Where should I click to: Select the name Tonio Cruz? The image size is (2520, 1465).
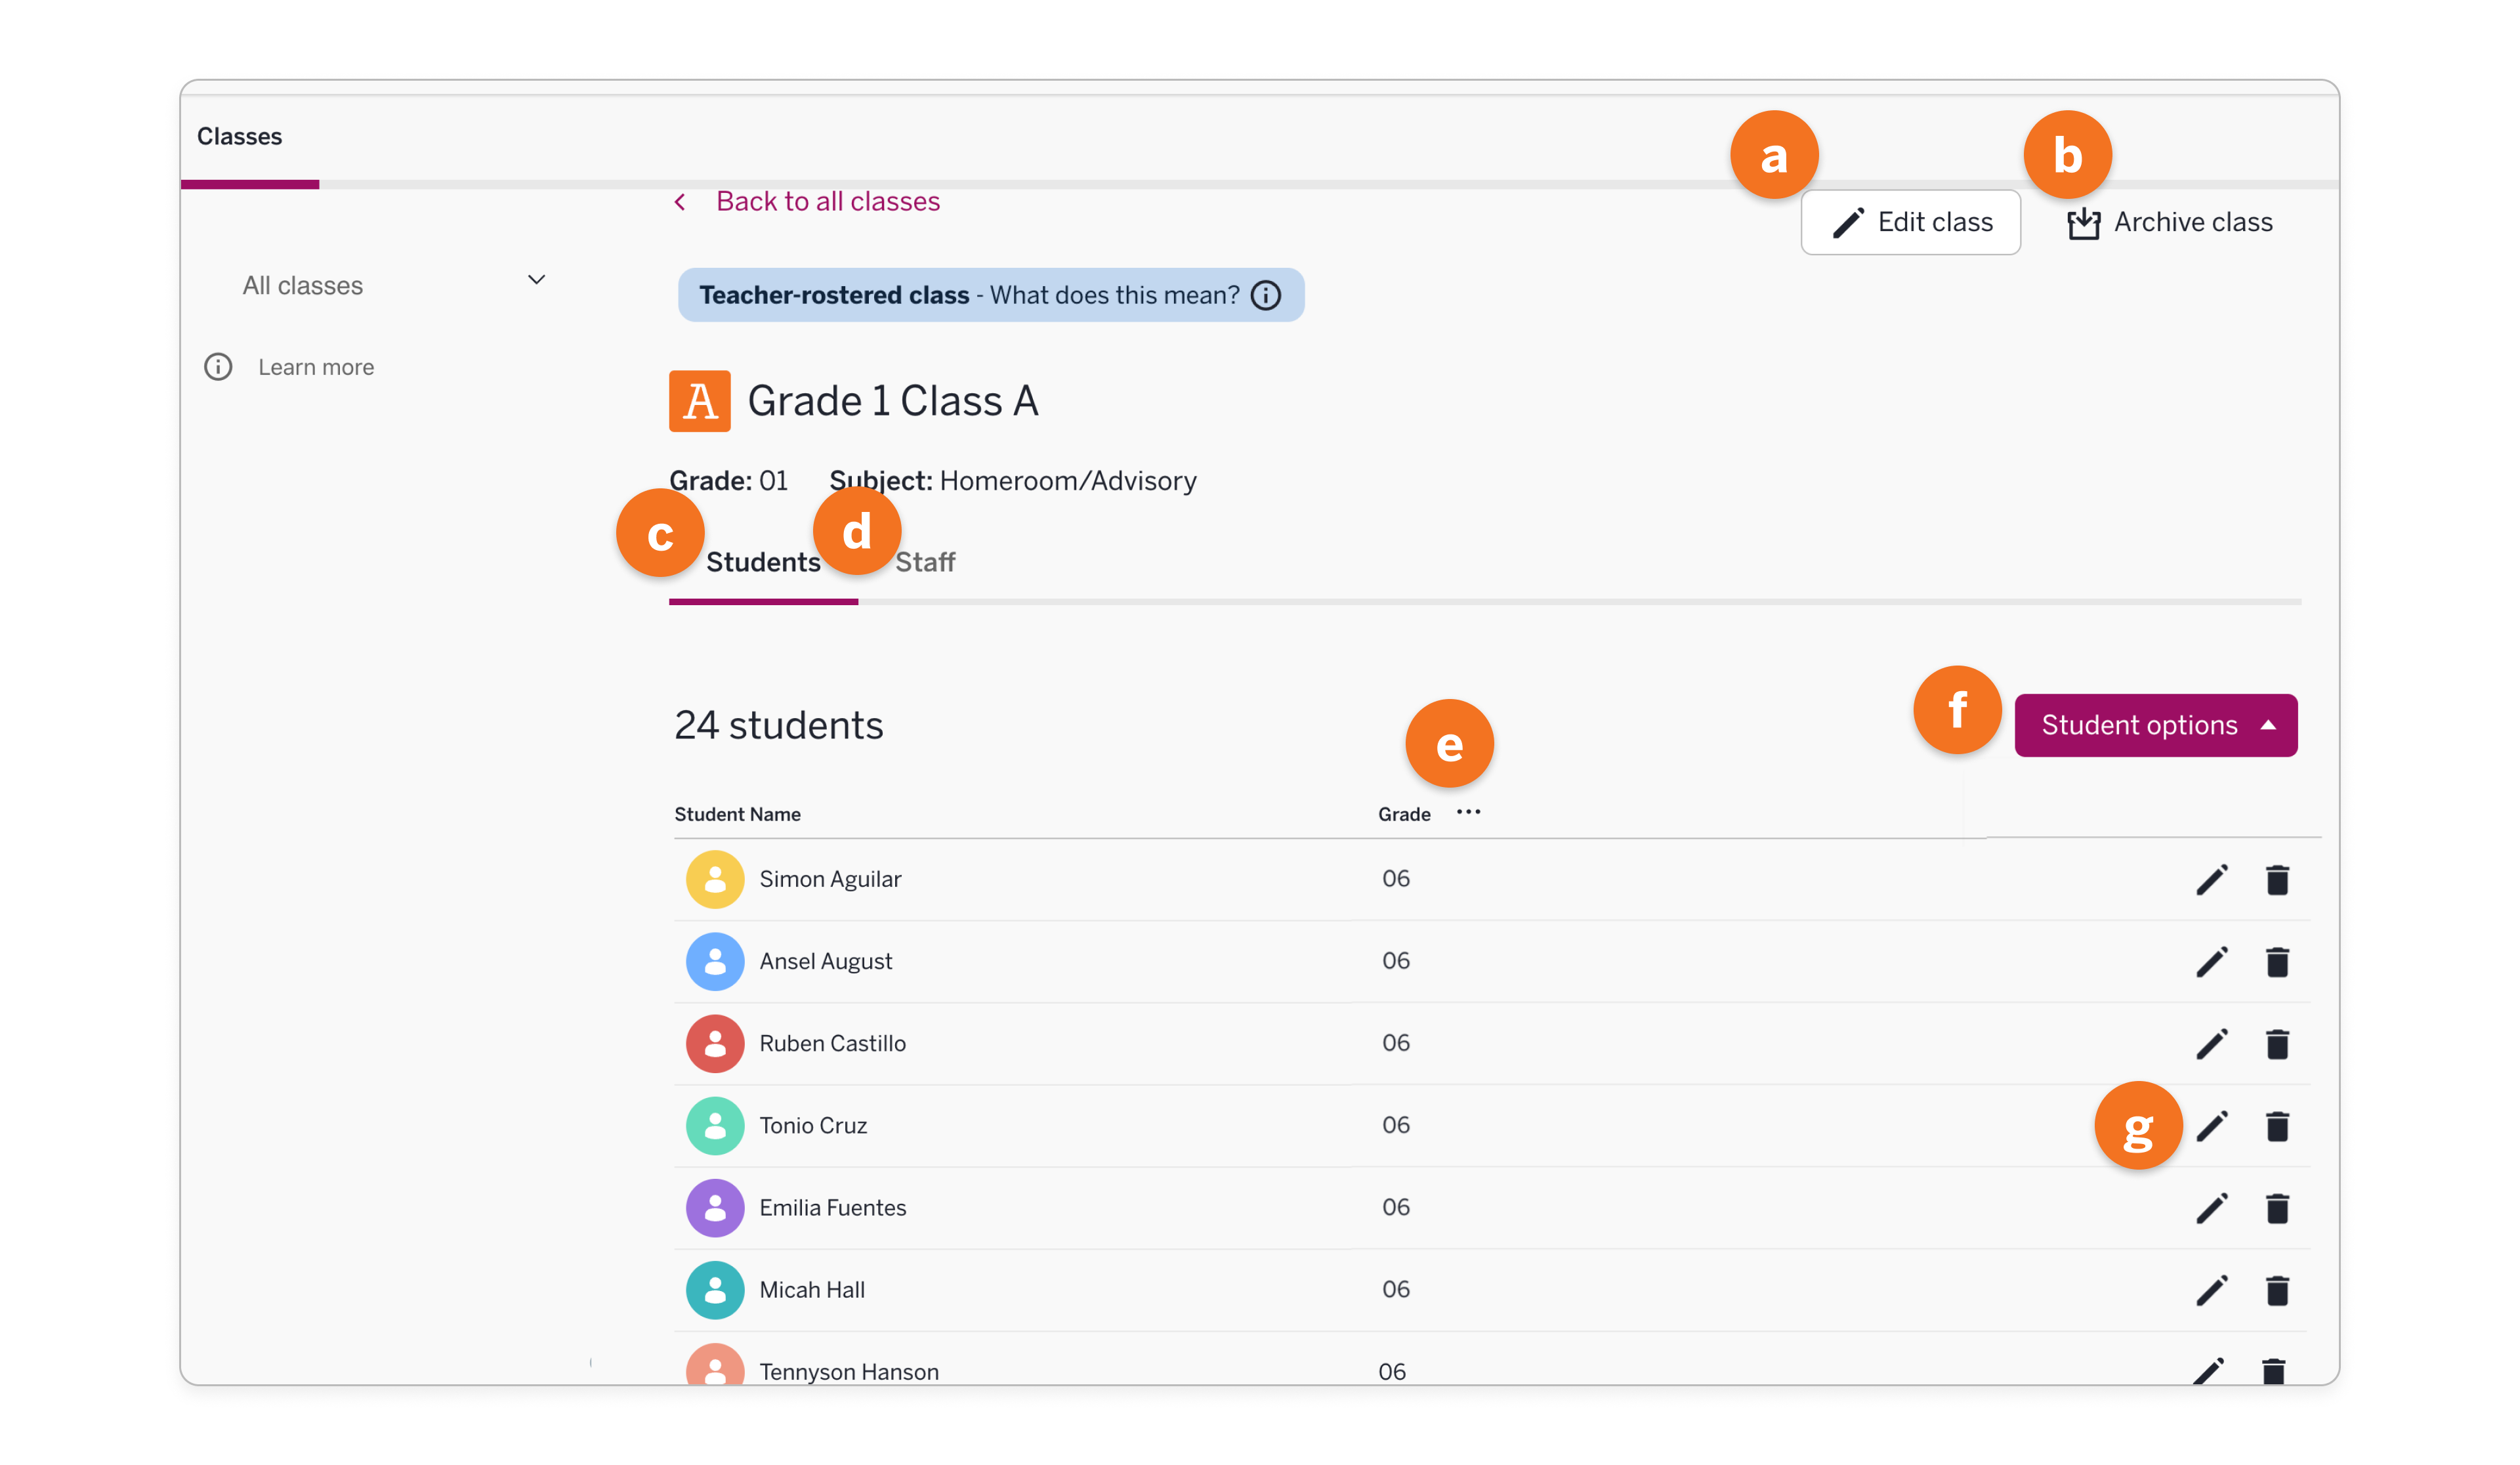[813, 1125]
